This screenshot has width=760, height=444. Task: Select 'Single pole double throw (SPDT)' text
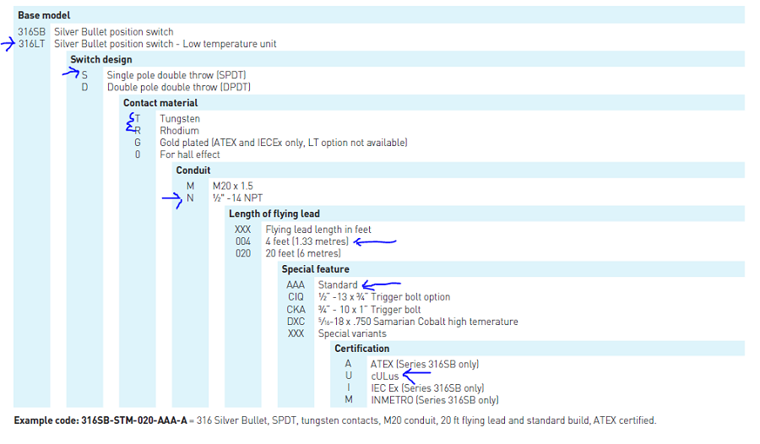pyautogui.click(x=176, y=75)
